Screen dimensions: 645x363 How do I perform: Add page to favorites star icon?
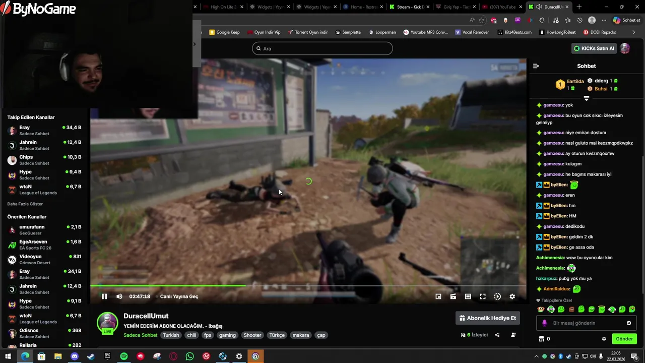click(x=481, y=20)
